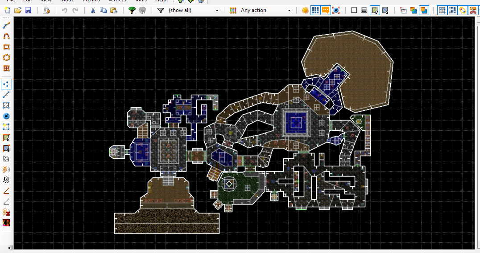Select the Draw Curve tool
The width and height of the screenshot is (480, 253).
[x=6, y=36]
